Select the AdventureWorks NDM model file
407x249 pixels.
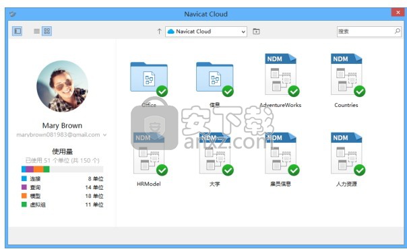281,75
